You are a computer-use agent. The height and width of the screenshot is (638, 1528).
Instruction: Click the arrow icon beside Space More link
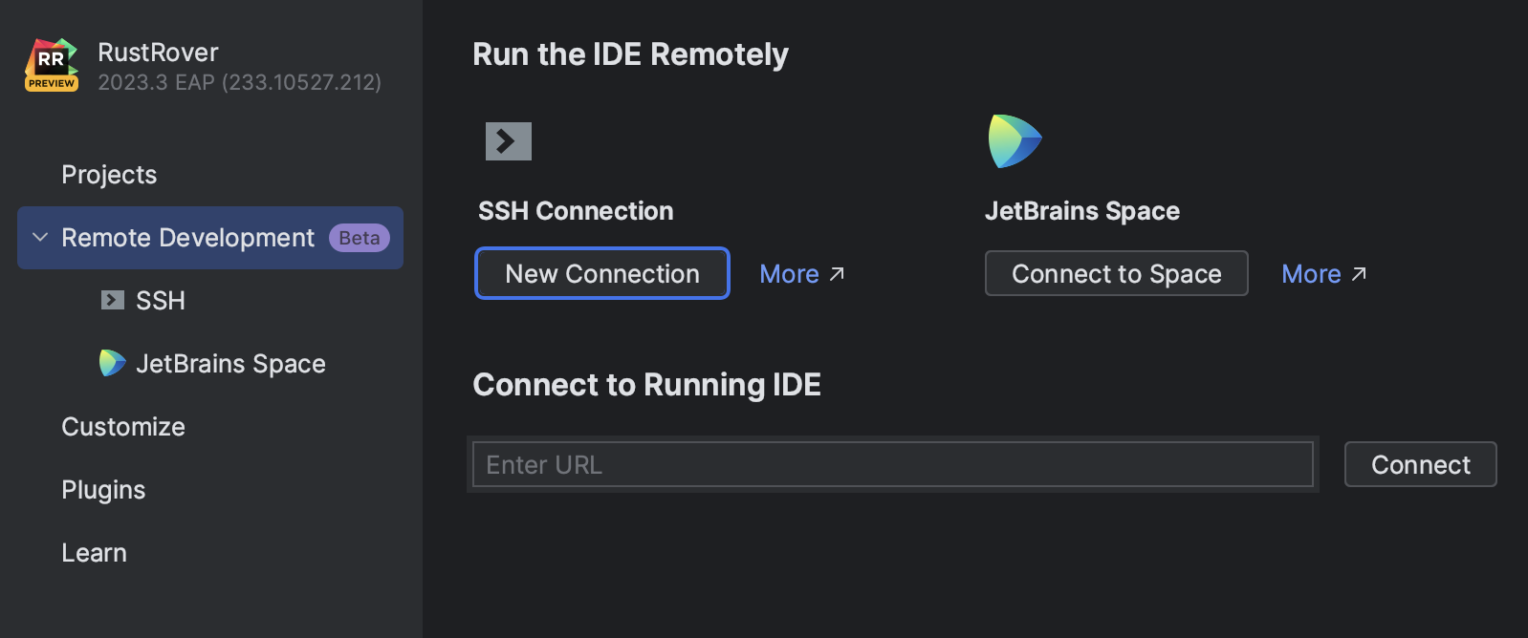point(1359,274)
